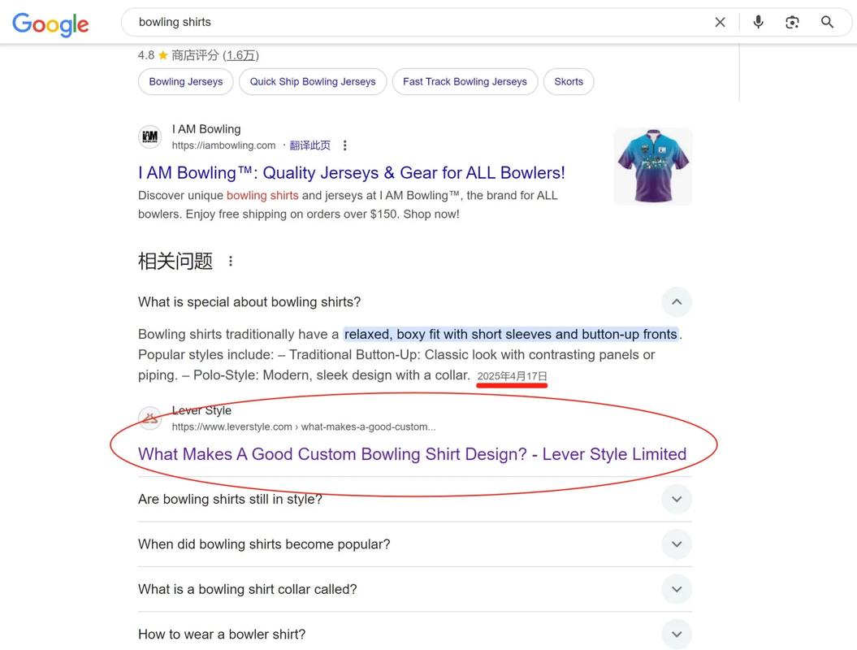Click the I AM Bowling site favicon
Viewport: 857px width, 650px height.
149,136
